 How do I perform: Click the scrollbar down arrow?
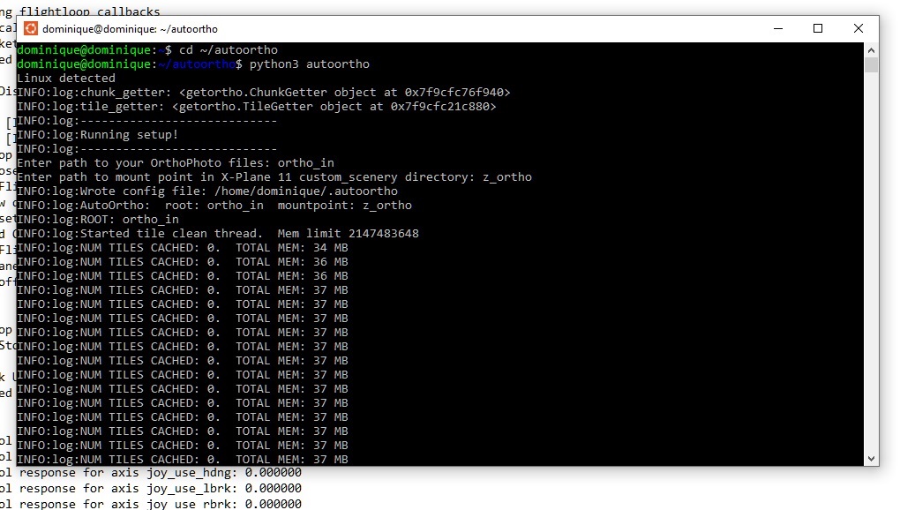[872, 458]
